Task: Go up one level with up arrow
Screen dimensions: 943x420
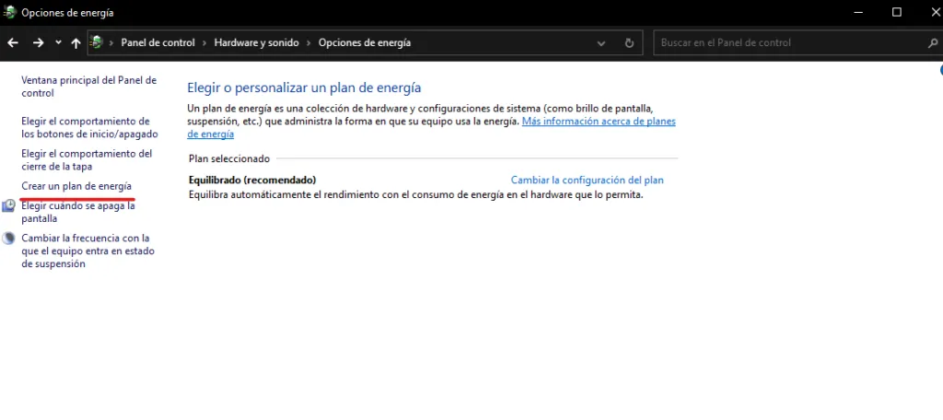Action: [x=76, y=42]
